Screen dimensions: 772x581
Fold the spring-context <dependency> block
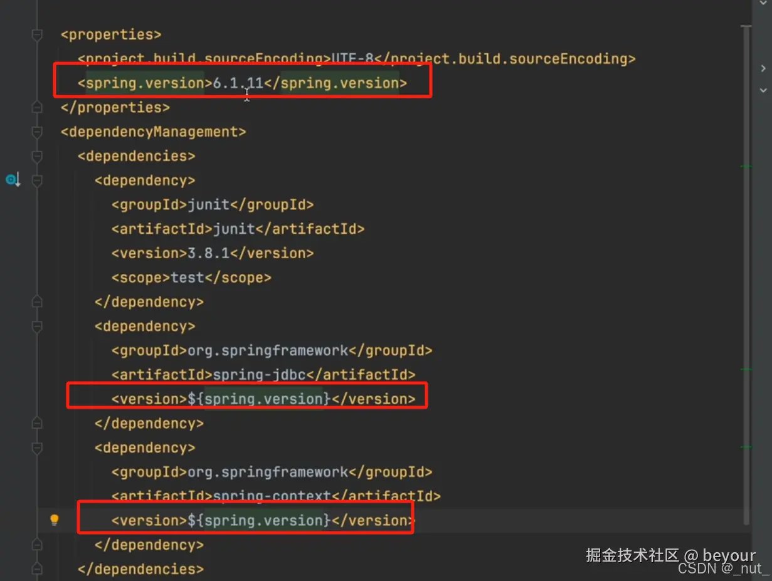click(37, 448)
